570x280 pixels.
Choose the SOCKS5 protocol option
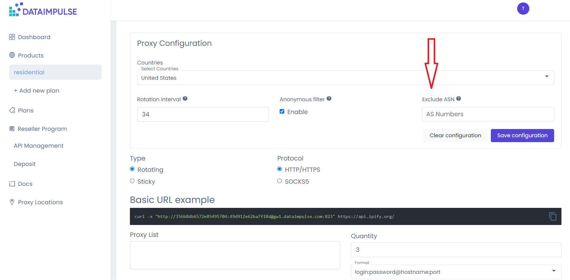(x=279, y=181)
